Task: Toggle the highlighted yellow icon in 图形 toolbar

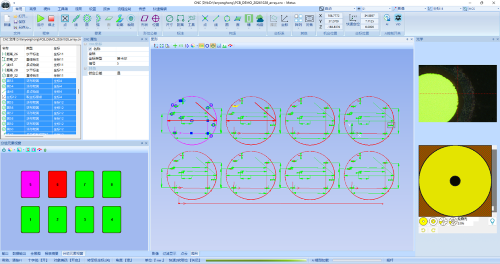Action: point(201,46)
